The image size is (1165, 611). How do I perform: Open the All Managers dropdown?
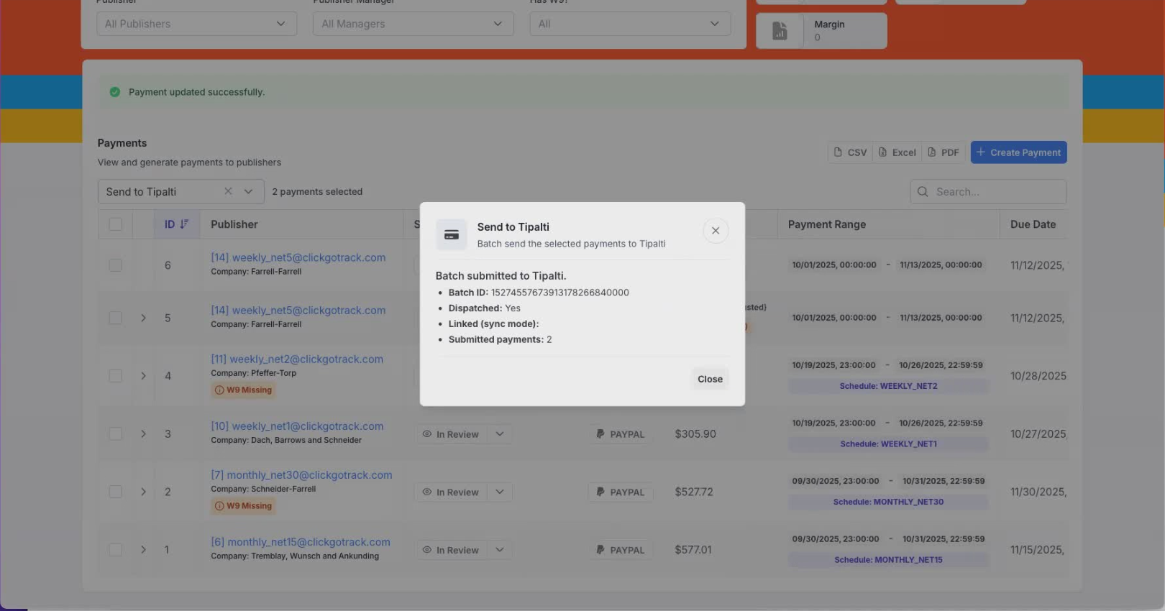pos(413,24)
